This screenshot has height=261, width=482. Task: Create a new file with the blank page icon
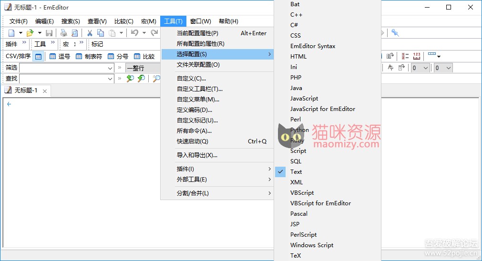point(11,33)
